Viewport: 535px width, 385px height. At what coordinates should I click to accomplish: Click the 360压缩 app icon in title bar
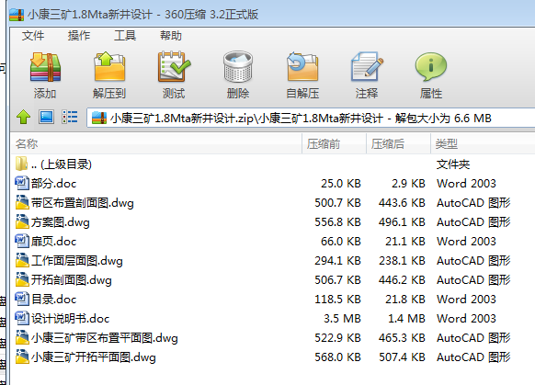click(17, 15)
